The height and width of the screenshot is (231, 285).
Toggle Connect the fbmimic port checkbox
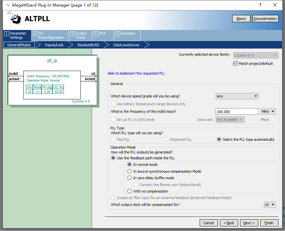(x=136, y=185)
